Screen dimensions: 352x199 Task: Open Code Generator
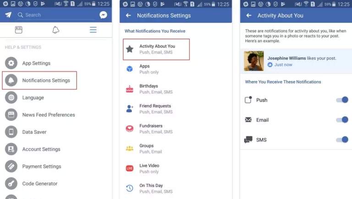click(40, 184)
